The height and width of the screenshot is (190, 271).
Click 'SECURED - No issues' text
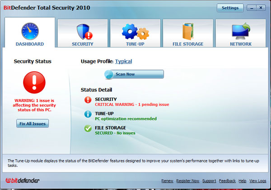[115, 133]
